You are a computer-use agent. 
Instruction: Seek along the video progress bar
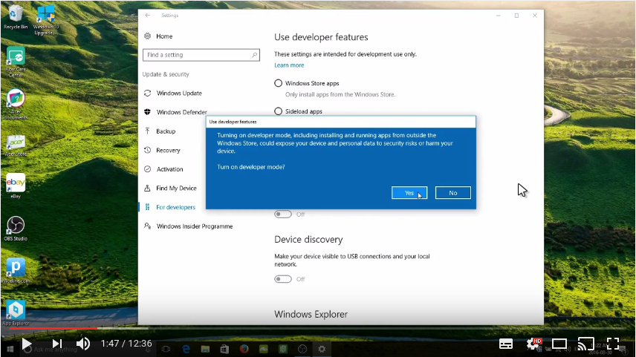318,328
